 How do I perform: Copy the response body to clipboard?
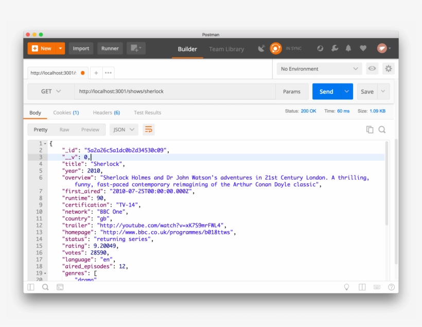tap(370, 130)
